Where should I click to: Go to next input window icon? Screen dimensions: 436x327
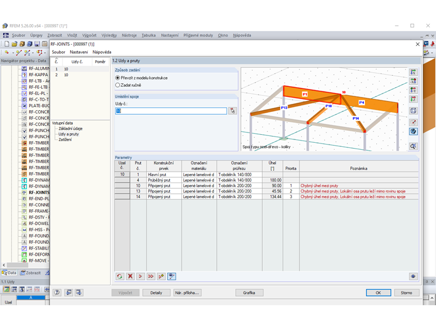pyautogui.click(x=79, y=293)
